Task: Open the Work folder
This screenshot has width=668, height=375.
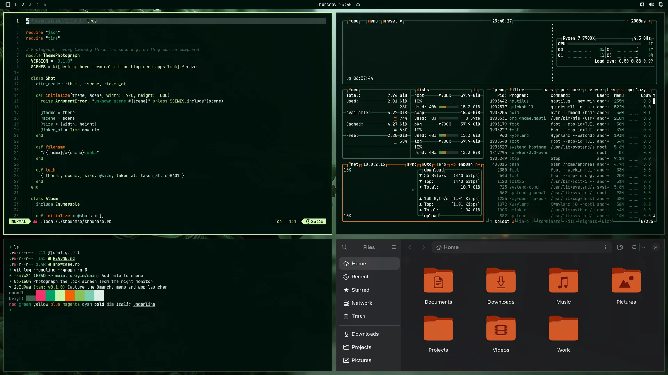Action: tap(563, 334)
